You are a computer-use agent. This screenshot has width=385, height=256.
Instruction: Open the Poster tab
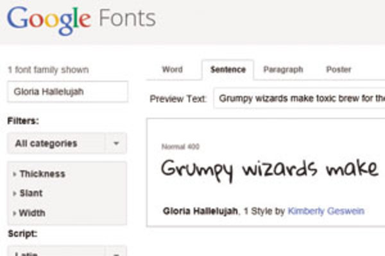tap(339, 70)
